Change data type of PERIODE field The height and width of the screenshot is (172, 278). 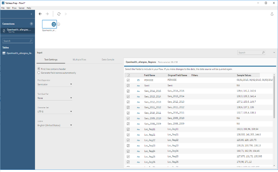tap(138, 80)
